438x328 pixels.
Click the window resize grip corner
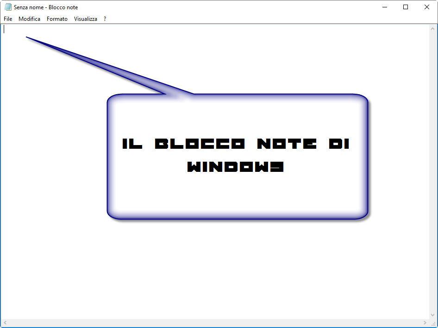[433, 323]
